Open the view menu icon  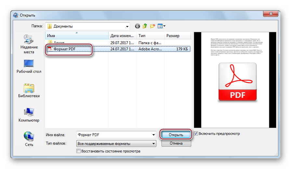161,26
